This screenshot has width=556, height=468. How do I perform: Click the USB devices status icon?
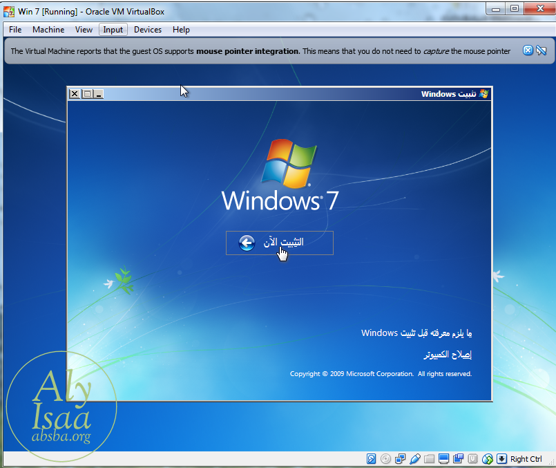[x=415, y=459]
